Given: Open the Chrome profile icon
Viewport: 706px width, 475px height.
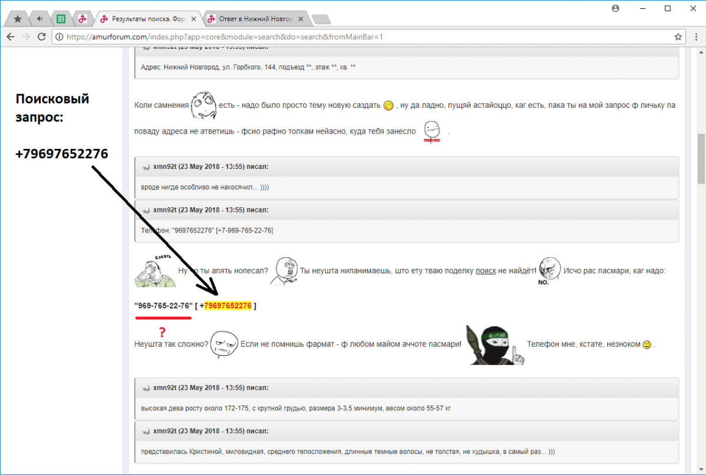Looking at the screenshot, I should pyautogui.click(x=615, y=8).
